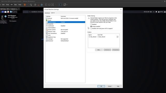Select the Access Control settings row

65,29
